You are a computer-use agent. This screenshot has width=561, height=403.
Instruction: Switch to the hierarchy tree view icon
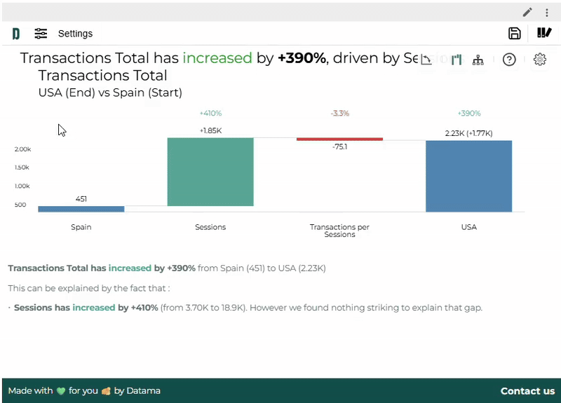pyautogui.click(x=478, y=60)
